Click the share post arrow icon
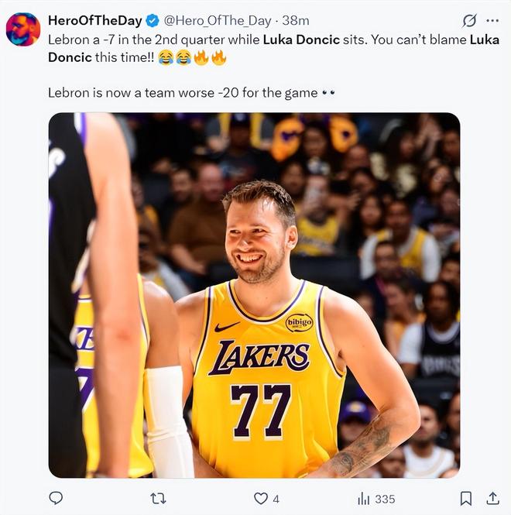Viewport: 511px width, 515px height. (492, 499)
